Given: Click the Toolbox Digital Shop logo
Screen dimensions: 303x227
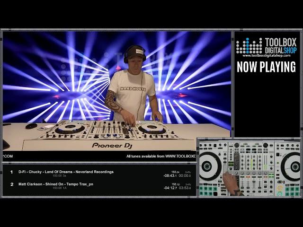Looking at the screenshot, I should [x=266, y=45].
